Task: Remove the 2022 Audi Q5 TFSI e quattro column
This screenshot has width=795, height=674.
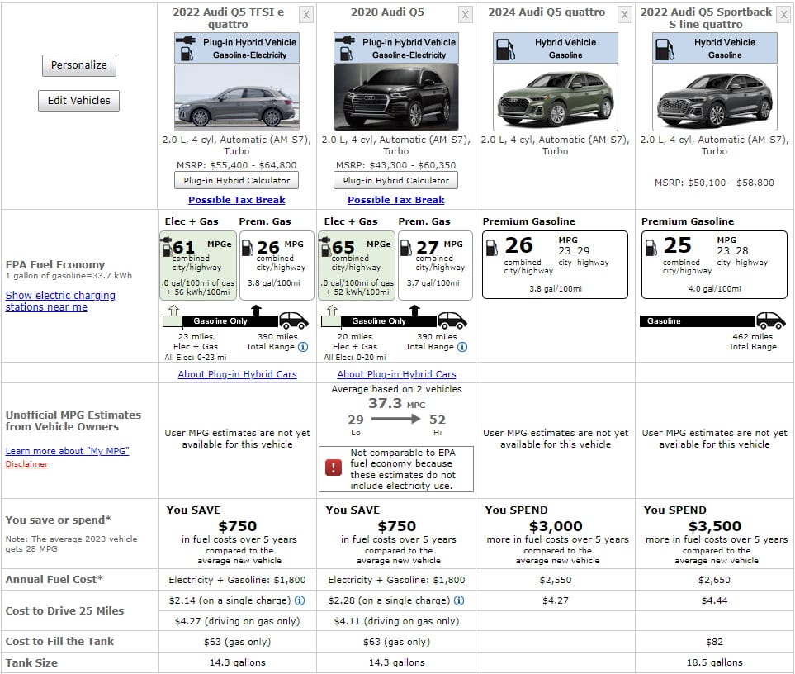Action: click(306, 15)
